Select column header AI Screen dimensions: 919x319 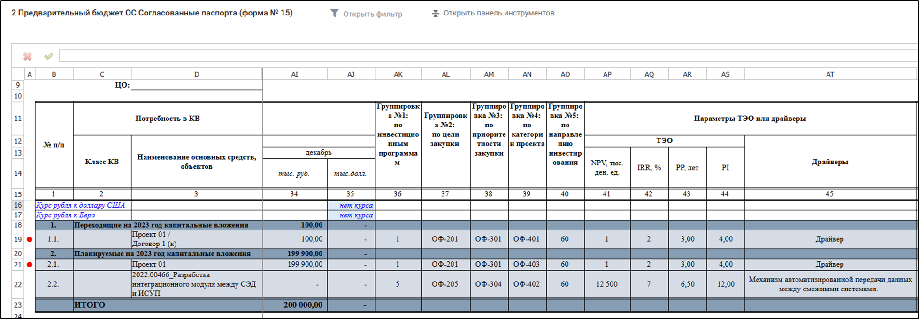pos(294,74)
